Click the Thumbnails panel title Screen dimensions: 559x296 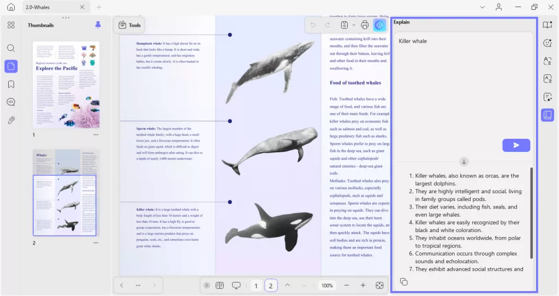tap(40, 25)
